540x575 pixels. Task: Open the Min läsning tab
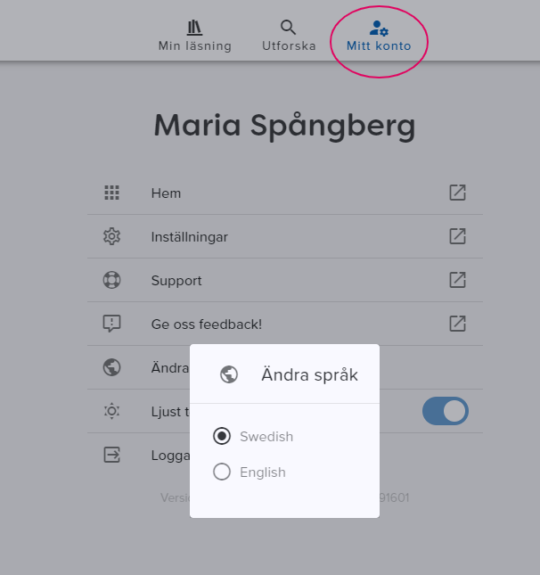194,36
